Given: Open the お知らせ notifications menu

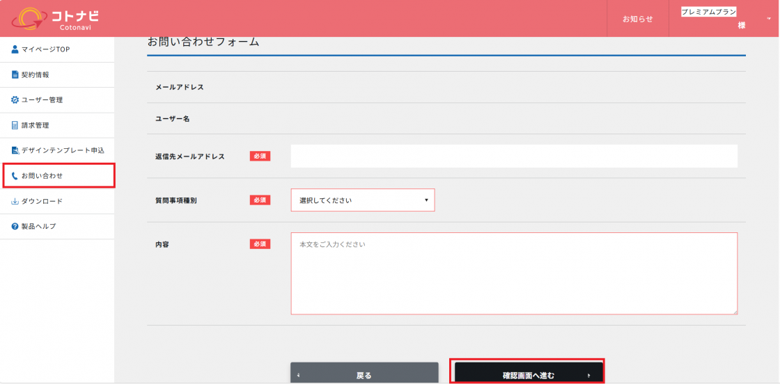Looking at the screenshot, I should [x=637, y=19].
